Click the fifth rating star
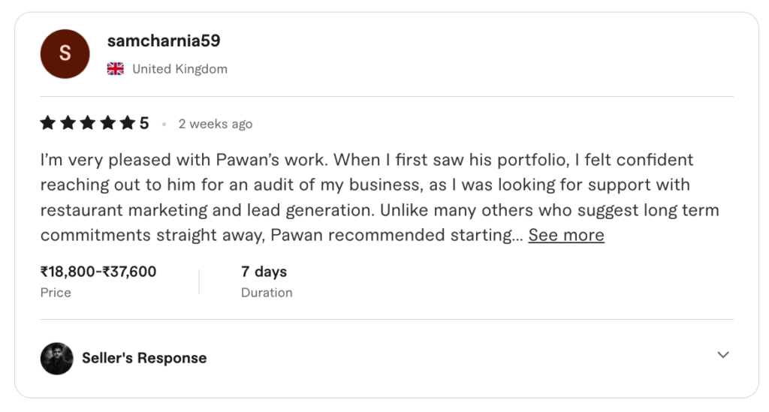Screen dimensions: 769x412 [127, 123]
